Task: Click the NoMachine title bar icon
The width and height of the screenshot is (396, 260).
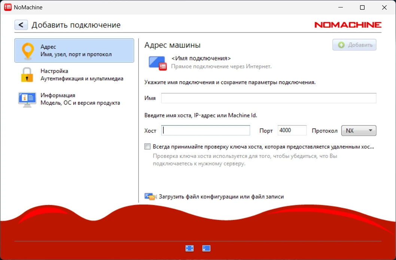Action: click(x=8, y=7)
